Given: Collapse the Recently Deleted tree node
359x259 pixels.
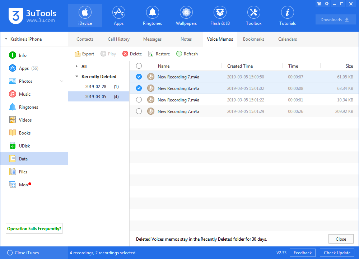Looking at the screenshot, I should pyautogui.click(x=77, y=76).
